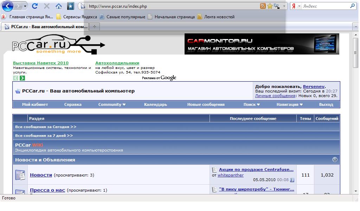Bookmark this page with the yellow star
The width and height of the screenshot is (360, 211).
click(x=270, y=6)
